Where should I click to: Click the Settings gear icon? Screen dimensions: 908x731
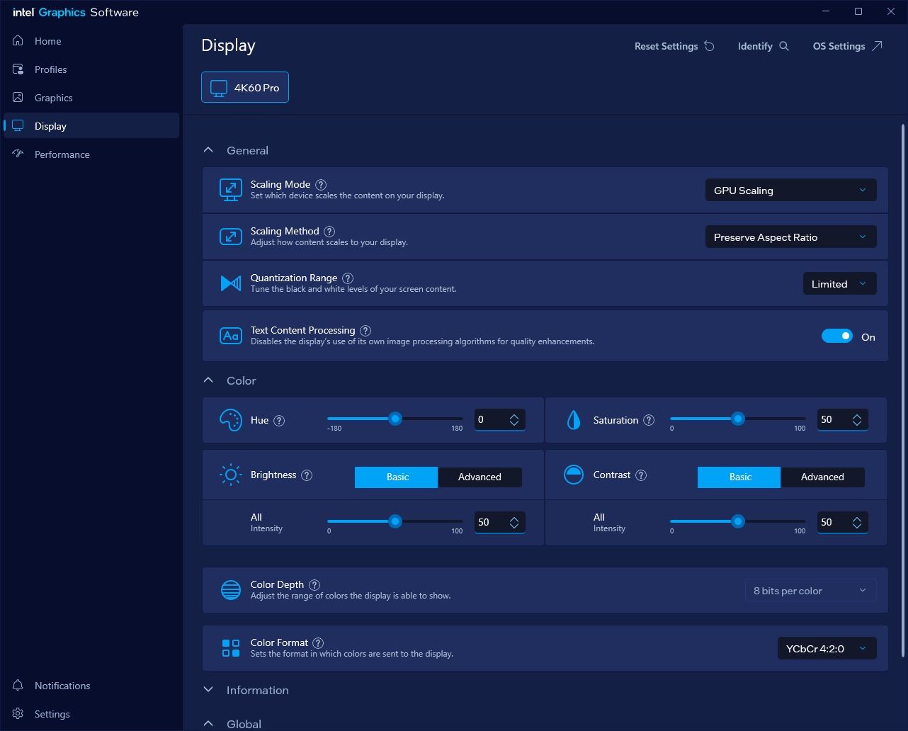pos(18,713)
